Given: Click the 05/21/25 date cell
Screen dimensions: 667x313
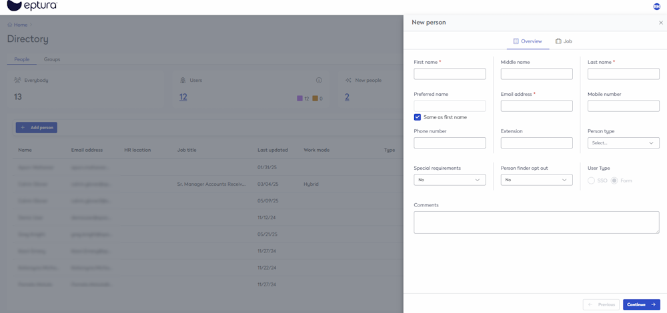Looking at the screenshot, I should pyautogui.click(x=266, y=234).
